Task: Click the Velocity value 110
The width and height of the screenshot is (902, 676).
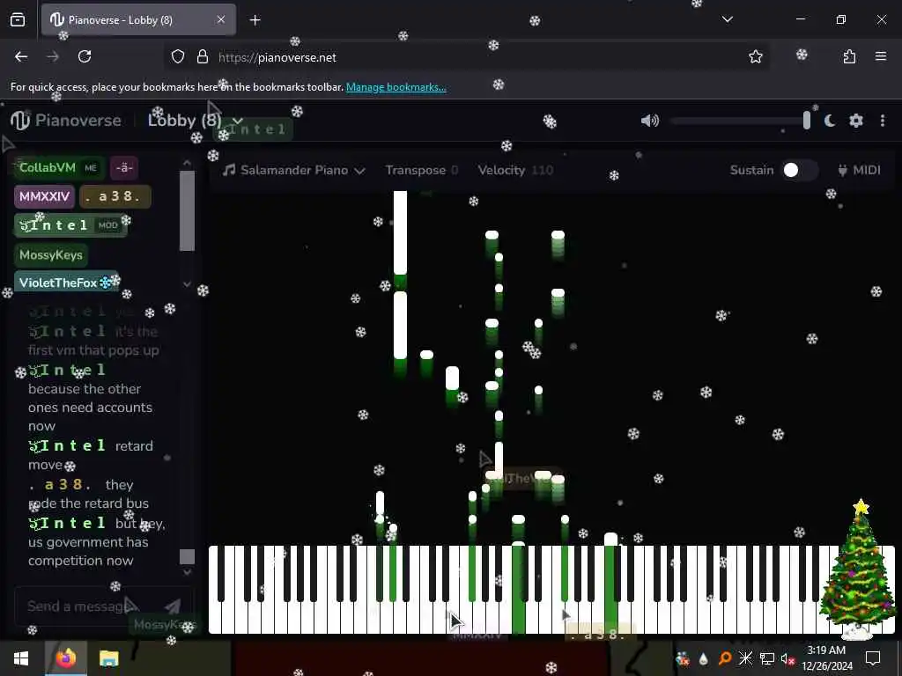Action: (x=542, y=170)
